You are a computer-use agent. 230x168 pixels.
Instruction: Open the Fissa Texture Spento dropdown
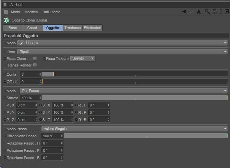(x=83, y=59)
